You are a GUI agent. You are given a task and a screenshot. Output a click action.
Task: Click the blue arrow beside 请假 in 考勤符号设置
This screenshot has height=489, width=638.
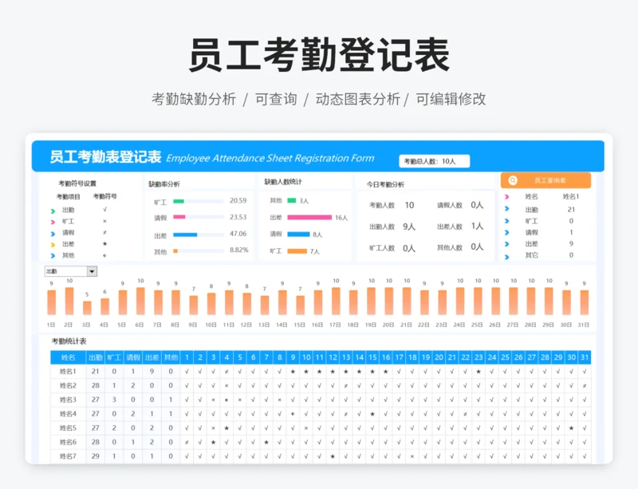tap(53, 234)
